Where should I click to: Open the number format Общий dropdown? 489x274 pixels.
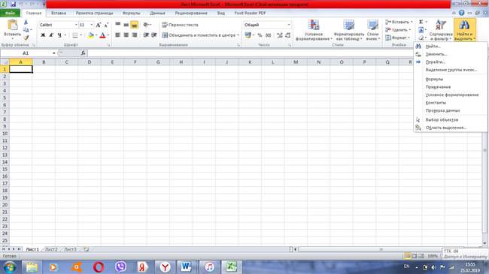288,25
